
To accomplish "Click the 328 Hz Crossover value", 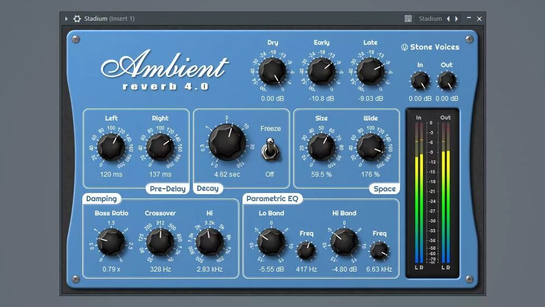I will (x=160, y=269).
